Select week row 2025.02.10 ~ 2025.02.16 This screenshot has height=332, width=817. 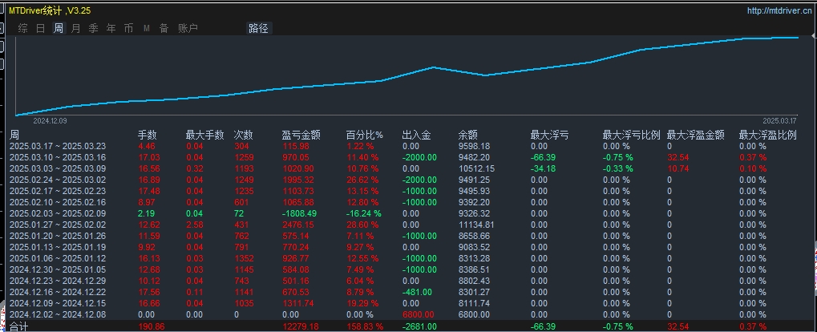click(x=409, y=202)
